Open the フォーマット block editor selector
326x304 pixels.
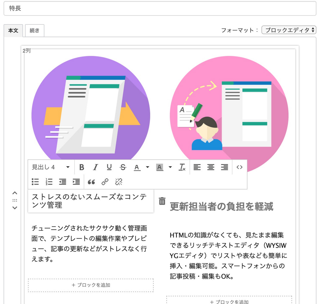coord(289,30)
